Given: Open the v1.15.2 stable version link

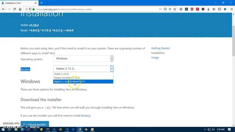Looking at the screenshot, I should (x=34, y=25).
